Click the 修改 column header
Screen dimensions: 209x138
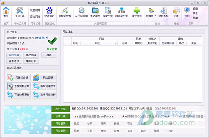(181, 43)
